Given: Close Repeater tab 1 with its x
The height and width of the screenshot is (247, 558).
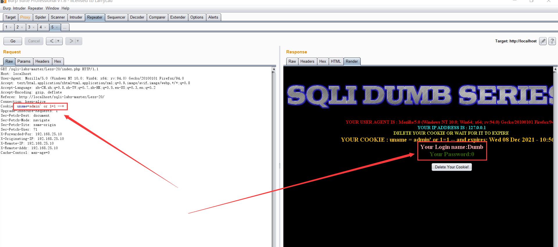Looking at the screenshot, I should tap(10, 28).
